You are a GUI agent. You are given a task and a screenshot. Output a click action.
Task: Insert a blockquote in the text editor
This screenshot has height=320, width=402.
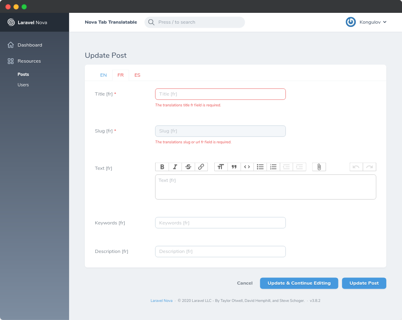pos(234,167)
